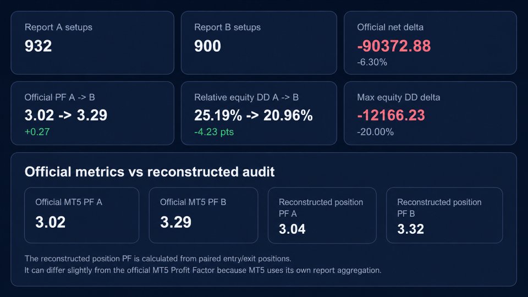Image resolution: width=528 pixels, height=297 pixels.
Task: Click the Report A setups card
Action: (x=92, y=43)
